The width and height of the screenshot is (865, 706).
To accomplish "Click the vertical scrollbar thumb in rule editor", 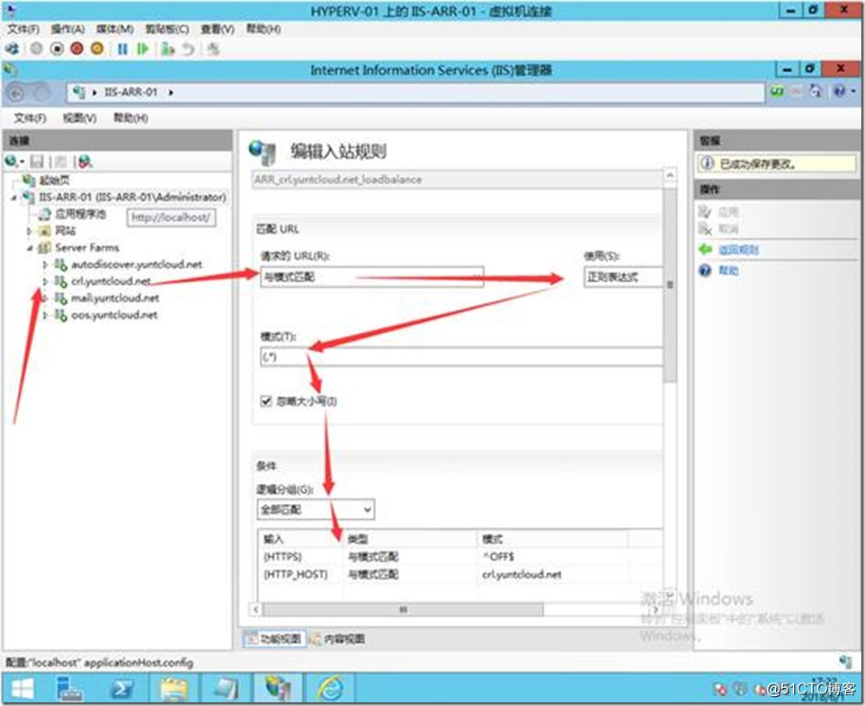I will pos(670,285).
